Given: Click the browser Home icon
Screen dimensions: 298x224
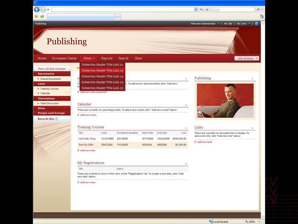Looking at the screenshot, I should tap(262, 16).
